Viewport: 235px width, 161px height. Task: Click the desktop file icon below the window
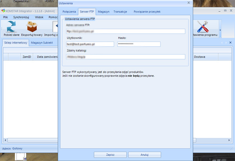[x=21, y=157]
